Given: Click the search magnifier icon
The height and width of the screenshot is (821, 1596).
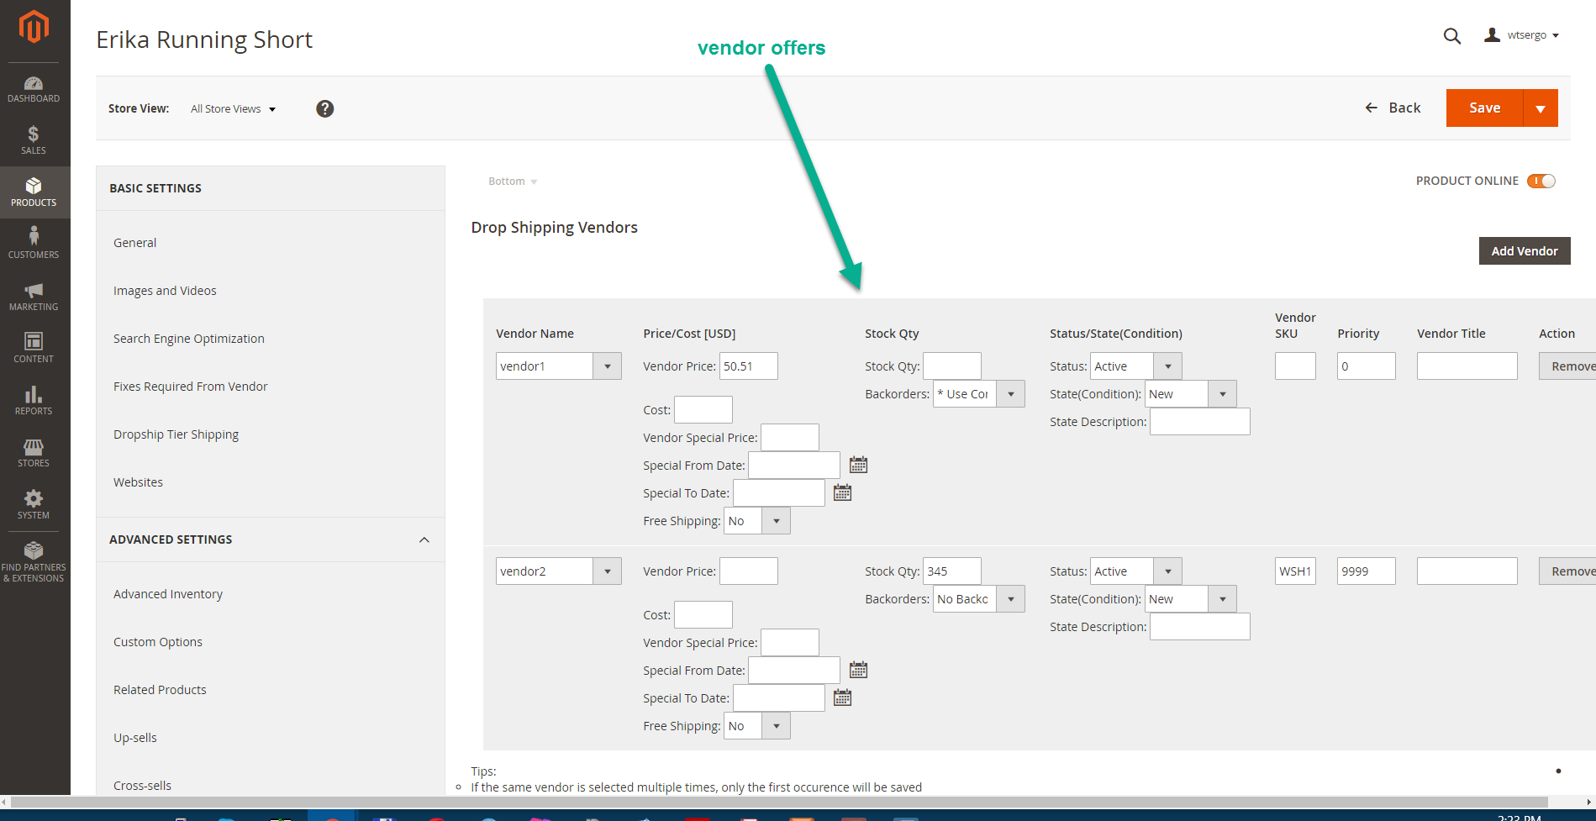Looking at the screenshot, I should [x=1452, y=36].
